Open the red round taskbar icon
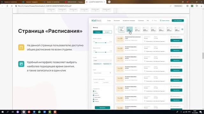The image size is (204, 114). (x=29, y=112)
